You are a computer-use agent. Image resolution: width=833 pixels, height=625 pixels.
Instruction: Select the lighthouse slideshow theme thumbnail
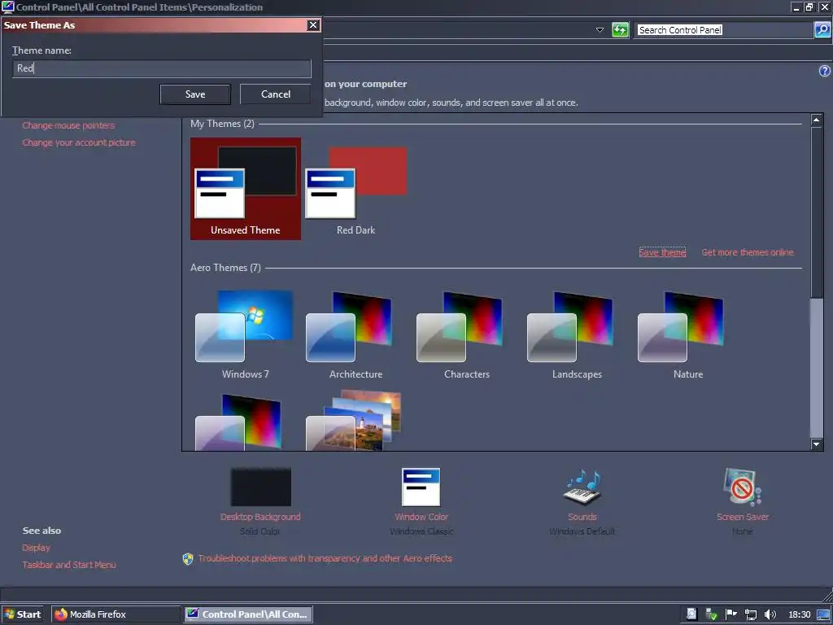click(x=355, y=420)
